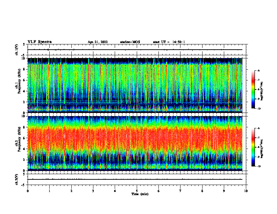The width and height of the screenshot is (277, 214).
Task: Click the ch.2 frequency tick label "6"
Action: (24, 138)
